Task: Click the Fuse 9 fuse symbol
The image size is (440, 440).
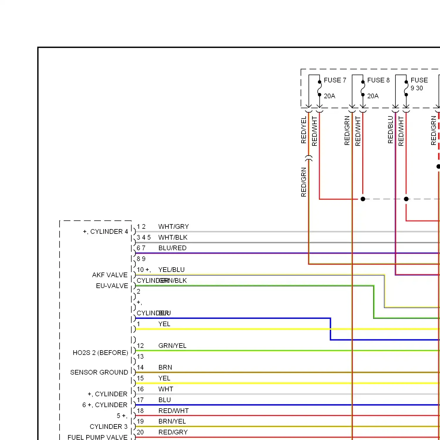Action: pos(406,88)
